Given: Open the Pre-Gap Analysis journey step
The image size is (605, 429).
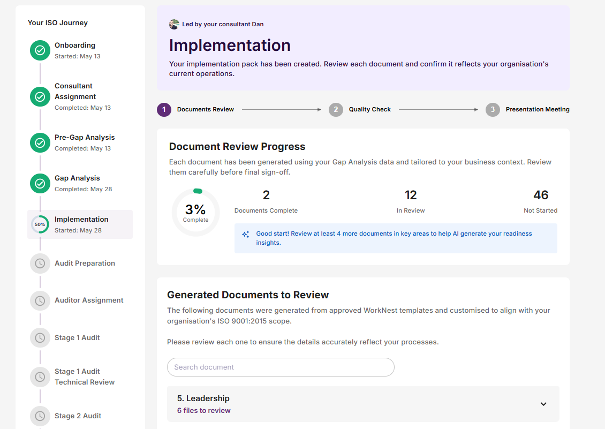Looking at the screenshot, I should [85, 138].
